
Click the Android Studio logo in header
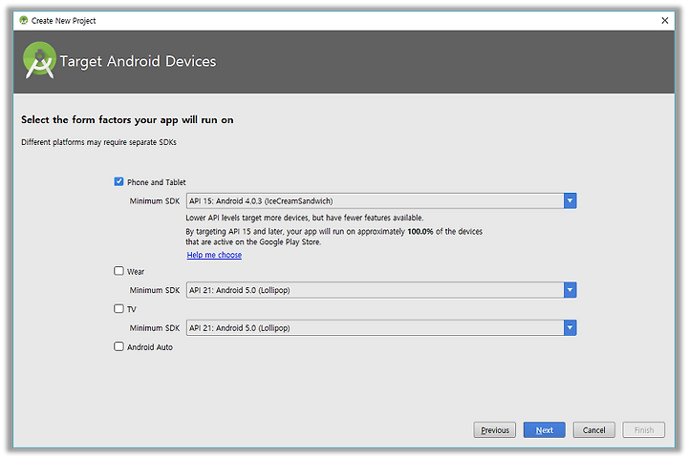point(39,60)
